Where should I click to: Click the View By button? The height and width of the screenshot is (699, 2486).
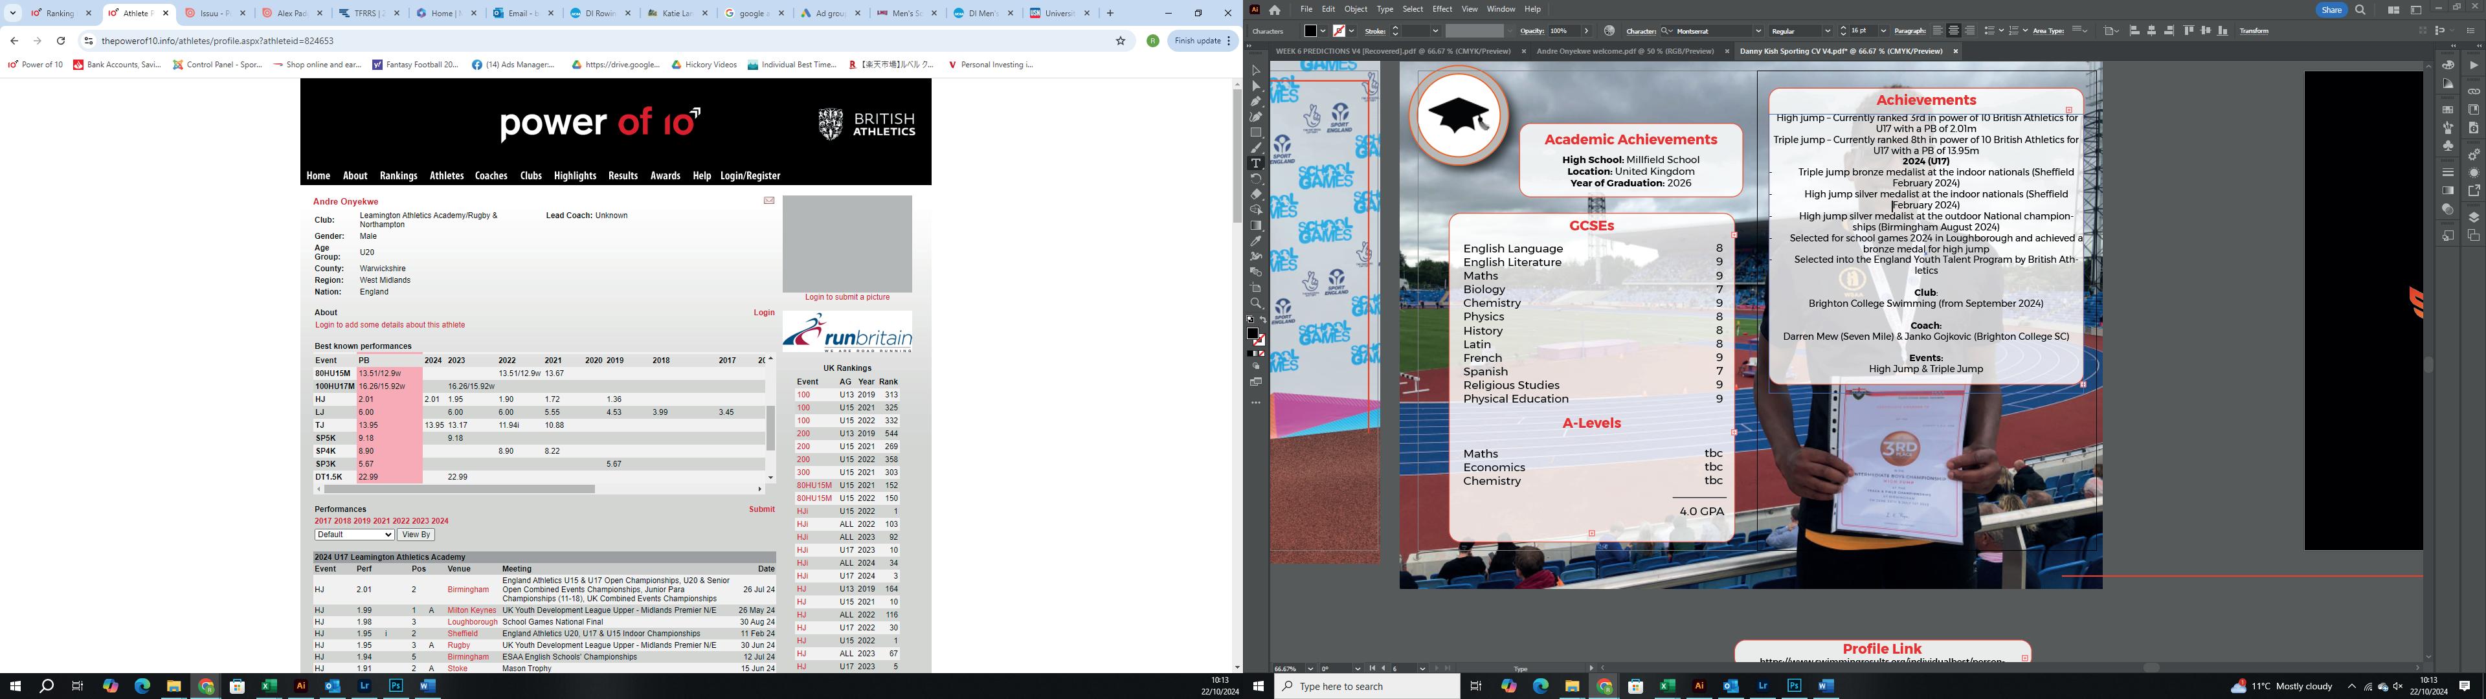pyautogui.click(x=416, y=535)
